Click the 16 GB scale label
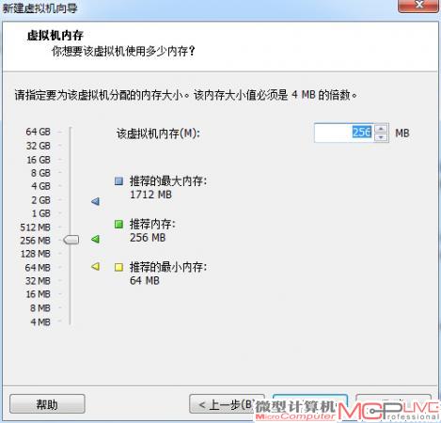This screenshot has width=441, height=423. (x=39, y=160)
